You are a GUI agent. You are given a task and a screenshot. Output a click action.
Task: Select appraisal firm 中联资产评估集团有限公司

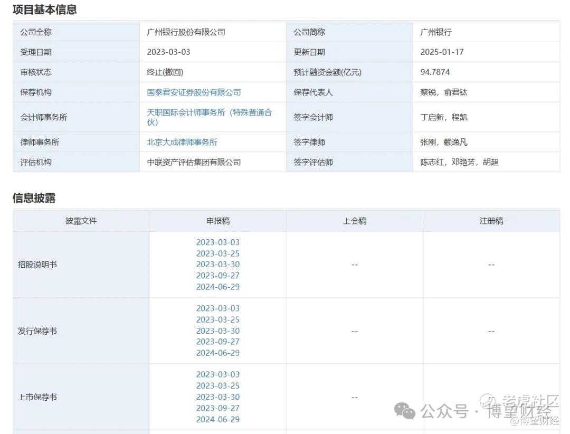click(194, 162)
